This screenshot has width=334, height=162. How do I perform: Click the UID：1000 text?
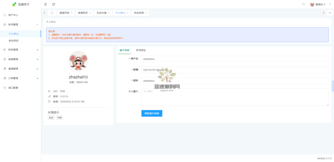(59, 91)
